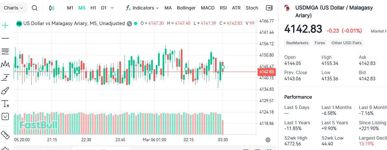The height and width of the screenshot is (150, 387).
Task: Choose the text annotation tool
Action: [x=5, y=104]
